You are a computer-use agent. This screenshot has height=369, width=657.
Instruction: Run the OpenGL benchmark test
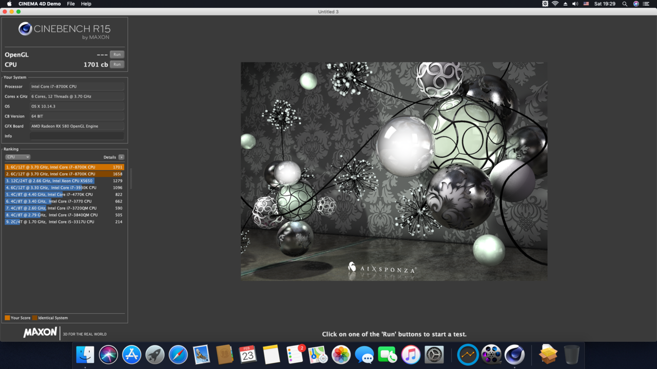click(x=117, y=54)
